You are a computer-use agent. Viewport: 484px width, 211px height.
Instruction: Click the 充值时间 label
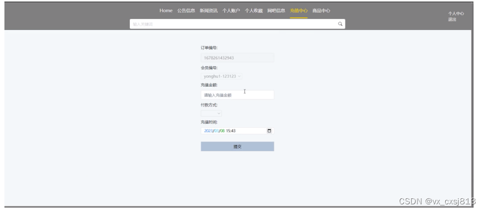(209, 122)
